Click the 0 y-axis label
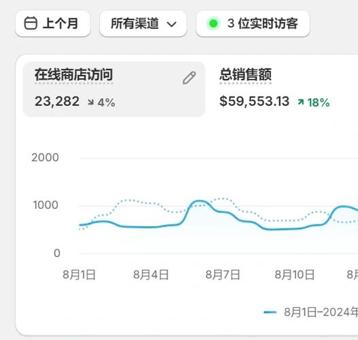 point(57,253)
